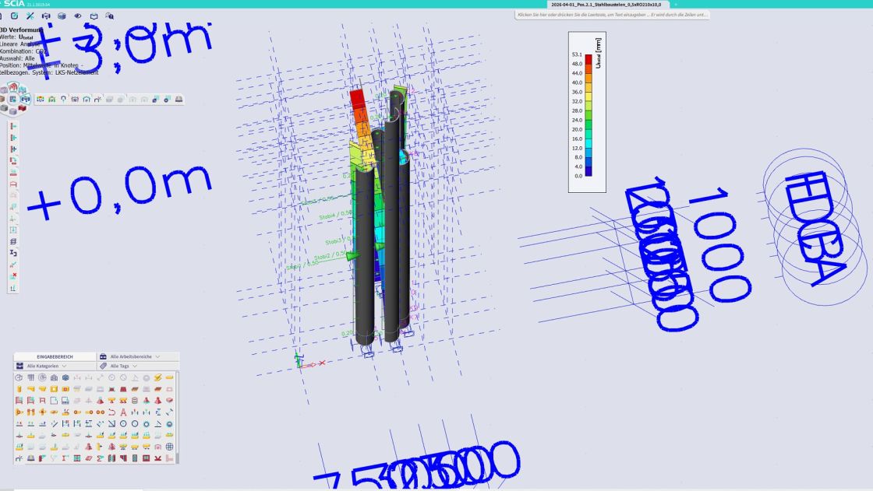Expand the Alle Arbeitsbereiche dropdown
The image size is (873, 491).
[x=134, y=356]
